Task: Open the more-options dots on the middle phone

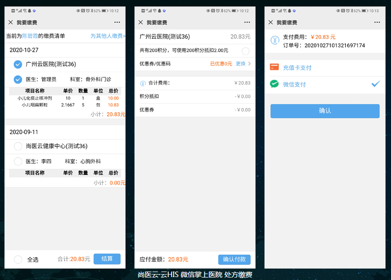Action: tap(247, 22)
